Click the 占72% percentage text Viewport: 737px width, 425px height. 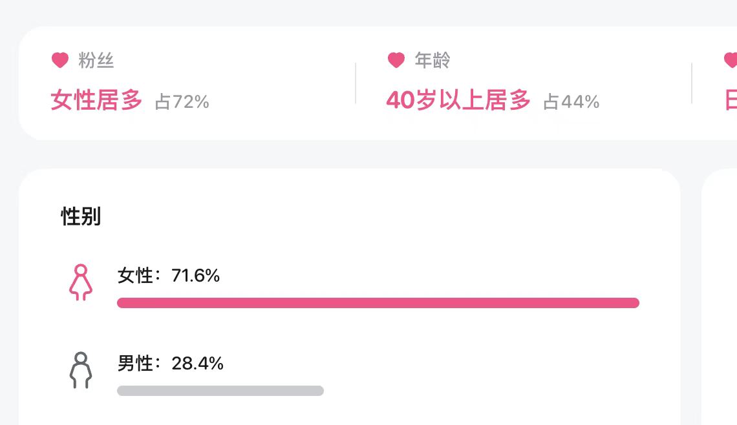click(x=182, y=102)
